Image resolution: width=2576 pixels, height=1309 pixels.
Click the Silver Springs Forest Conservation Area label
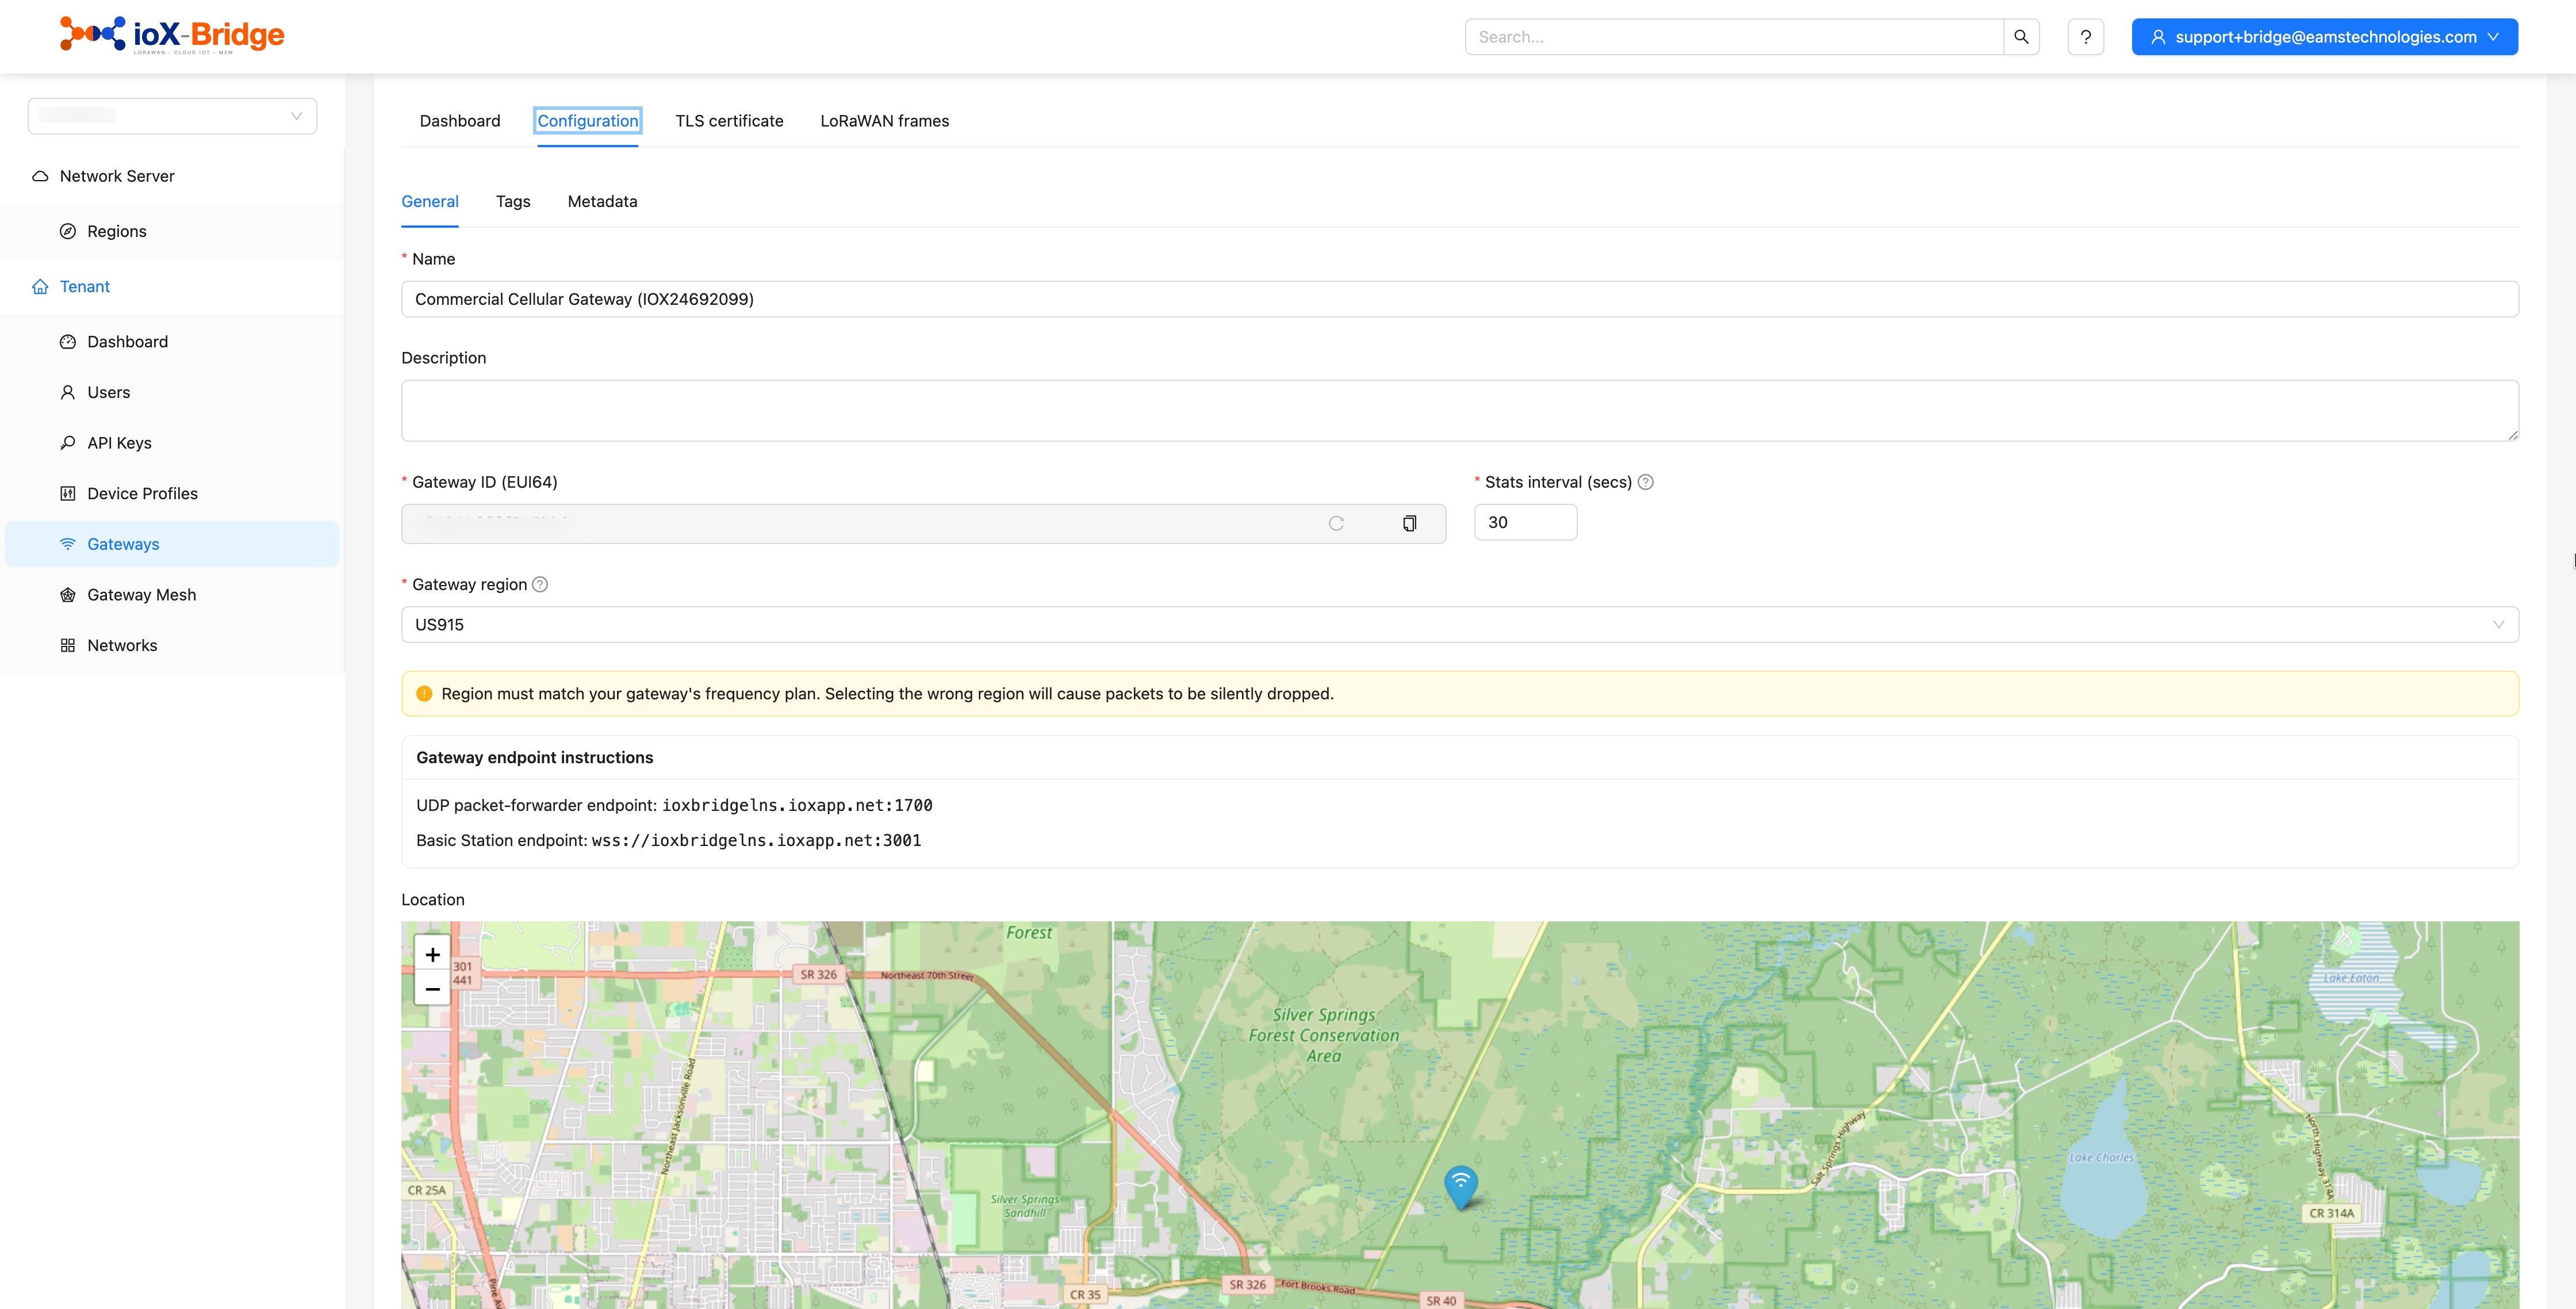pyautogui.click(x=1324, y=1035)
